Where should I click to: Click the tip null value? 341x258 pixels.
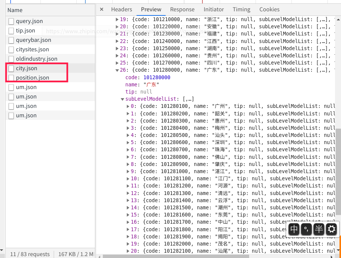tap(146, 92)
